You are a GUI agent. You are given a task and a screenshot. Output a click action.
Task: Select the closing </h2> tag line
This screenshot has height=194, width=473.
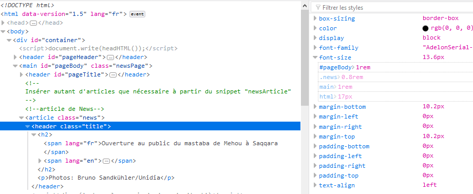[x=46, y=169]
